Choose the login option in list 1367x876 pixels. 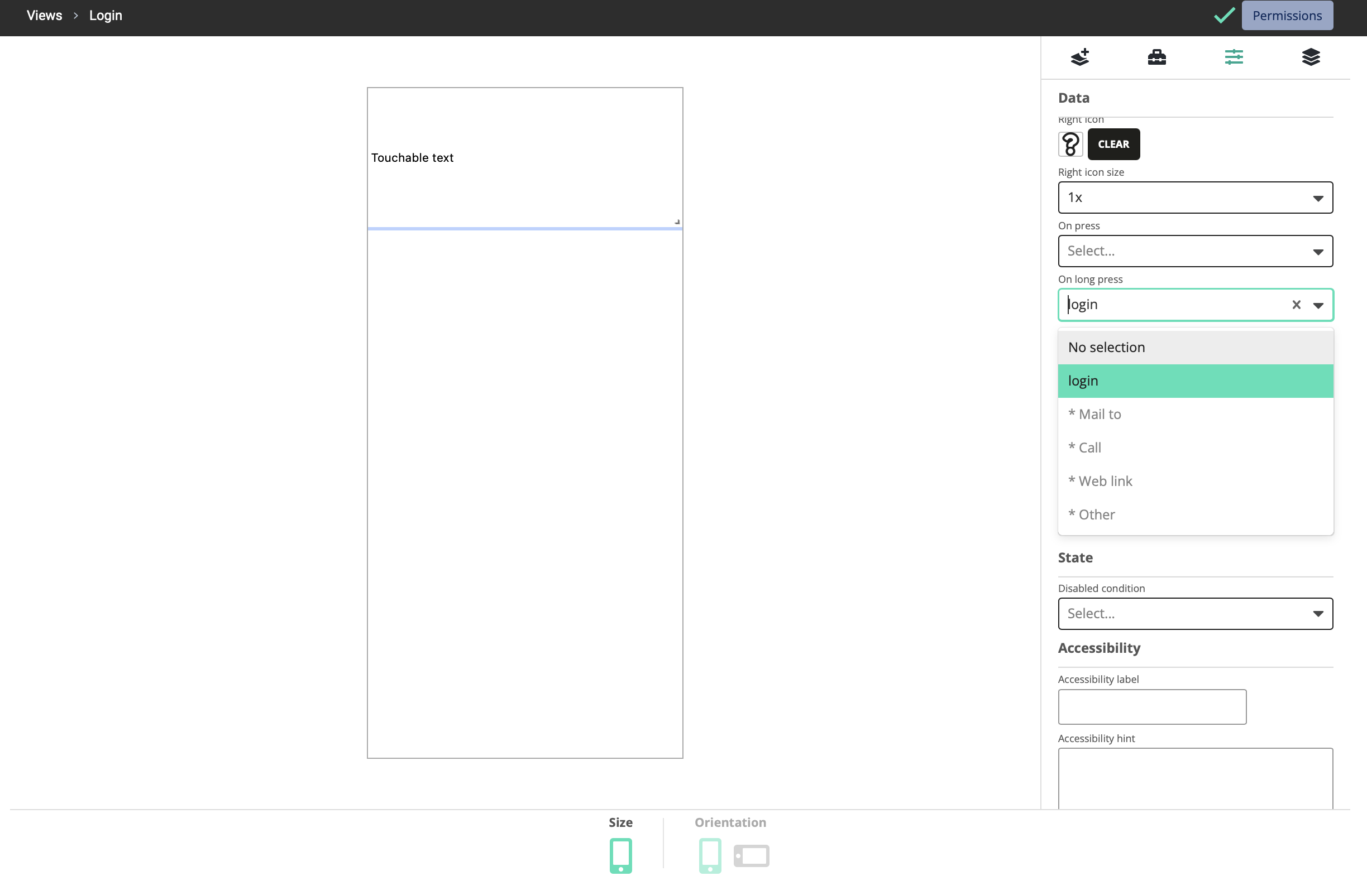coord(1195,381)
